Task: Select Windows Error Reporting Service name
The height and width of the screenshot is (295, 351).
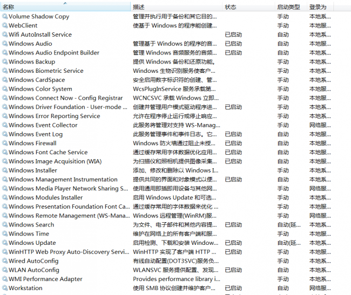Action: click(55, 116)
